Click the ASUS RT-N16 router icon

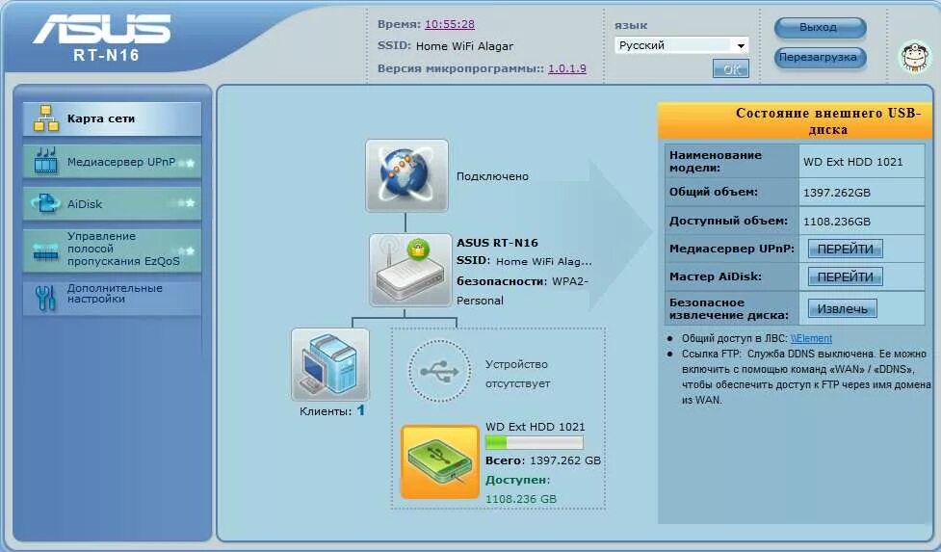click(410, 270)
